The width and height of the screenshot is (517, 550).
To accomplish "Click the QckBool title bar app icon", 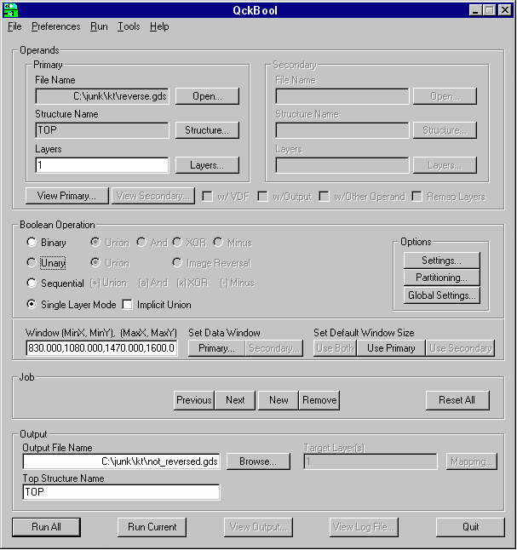I will [10, 9].
